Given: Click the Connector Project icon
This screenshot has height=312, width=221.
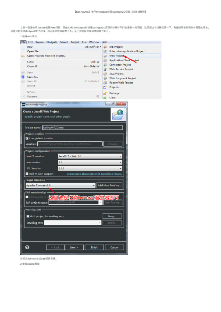Looking at the screenshot, I should pyautogui.click(x=105, y=65).
